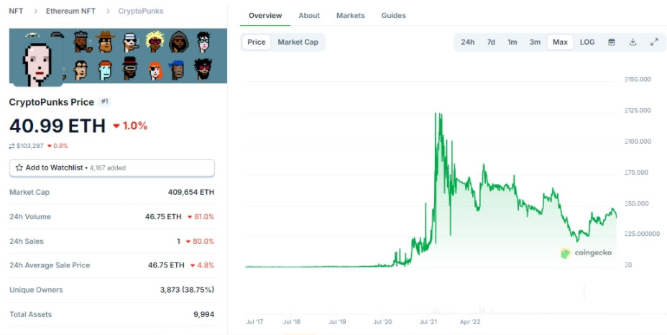The image size is (667, 335).
Task: Select the 7d time range
Action: (491, 42)
